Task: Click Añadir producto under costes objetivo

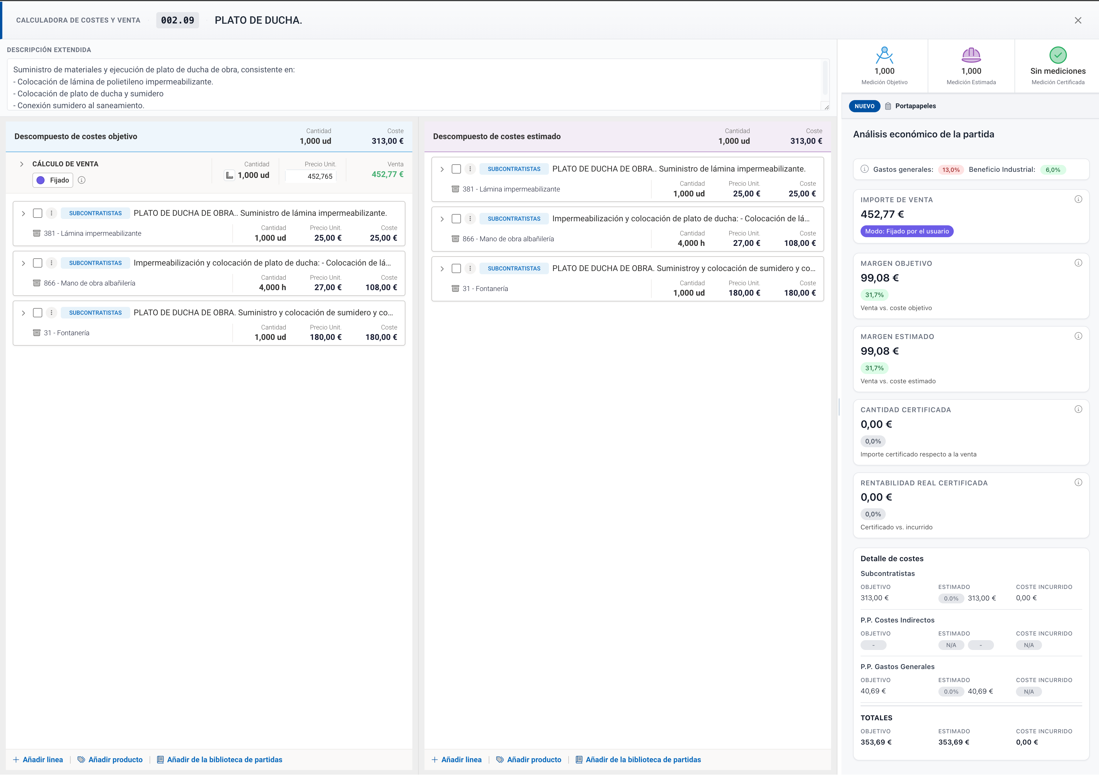Action: point(110,760)
